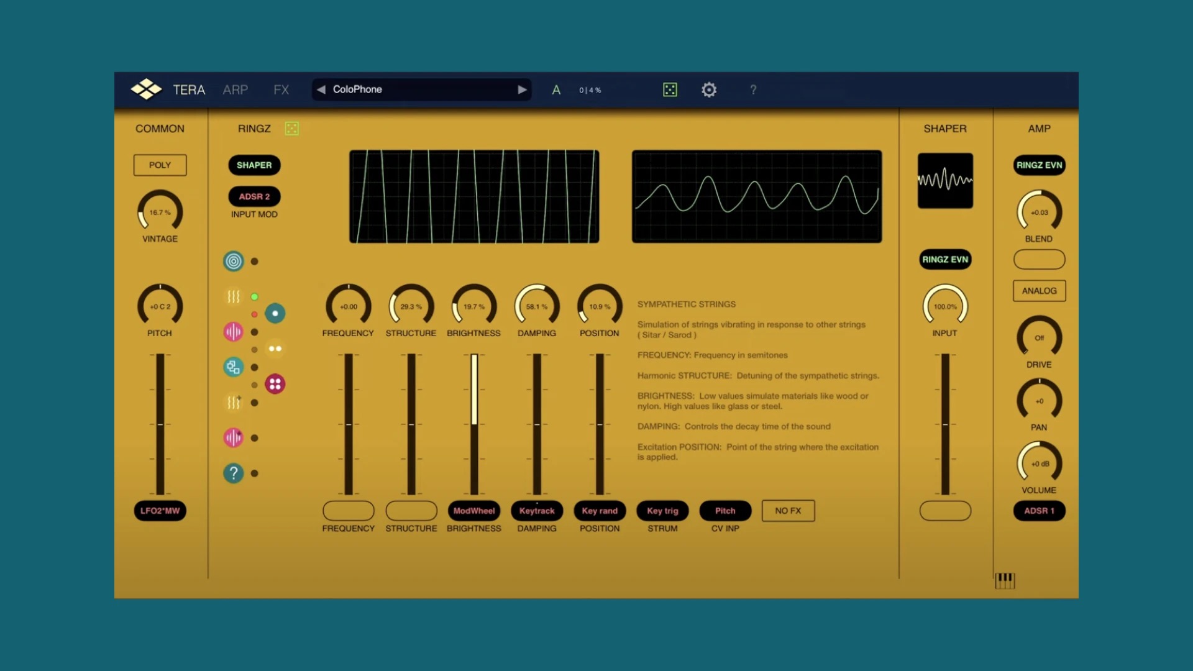Go to previous preset with left arrow

pos(321,89)
